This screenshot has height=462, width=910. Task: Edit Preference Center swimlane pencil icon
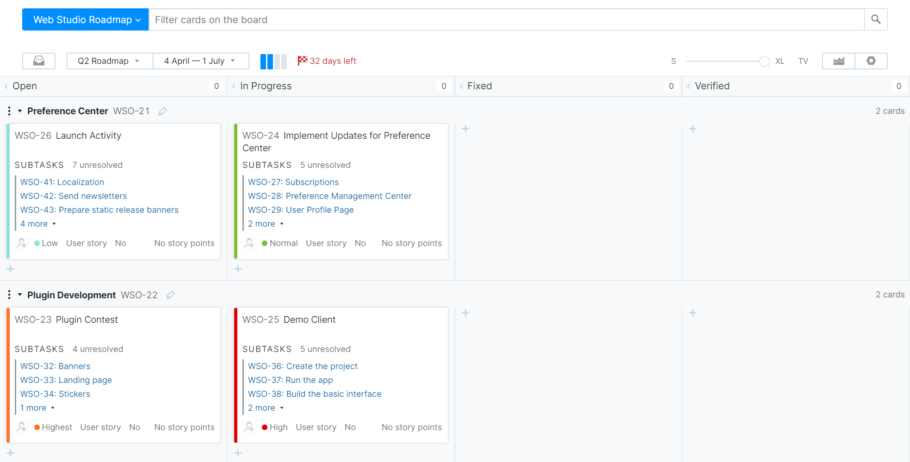[162, 111]
